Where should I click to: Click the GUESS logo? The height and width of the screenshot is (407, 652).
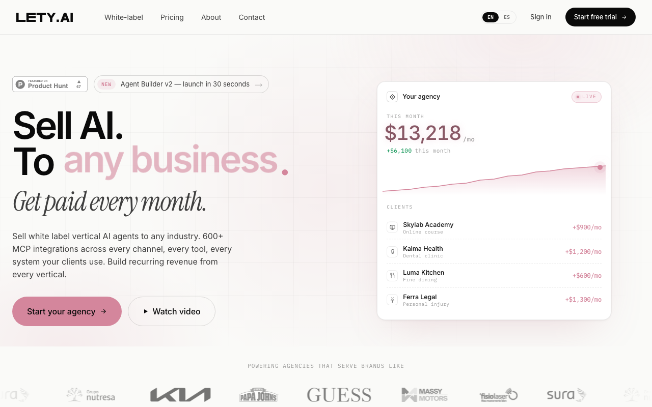click(x=339, y=395)
